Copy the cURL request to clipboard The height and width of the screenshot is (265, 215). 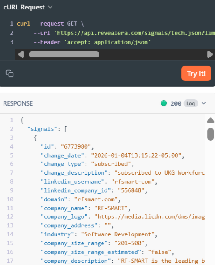tap(9, 73)
